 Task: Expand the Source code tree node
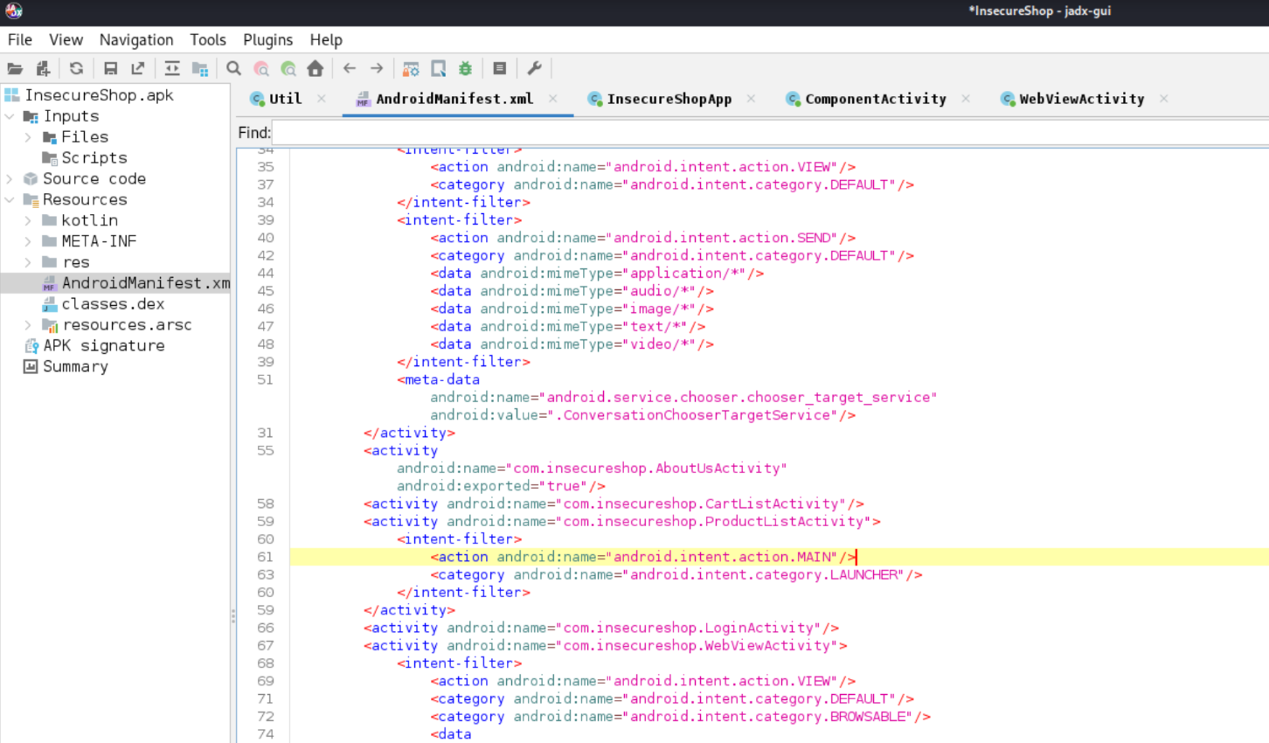10,179
